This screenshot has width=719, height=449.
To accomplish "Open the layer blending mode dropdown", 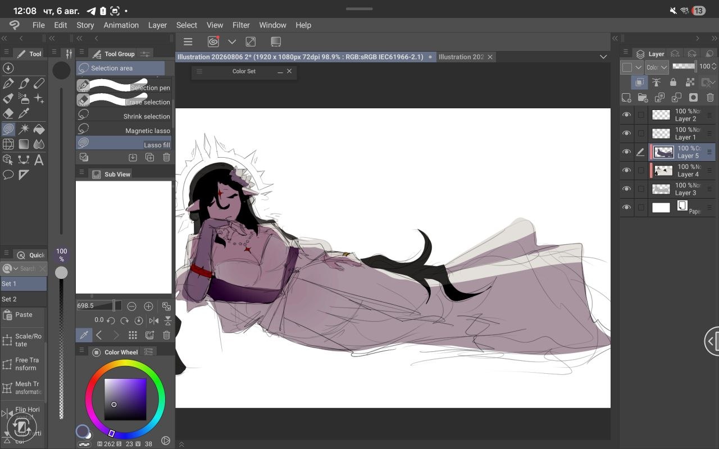I will tap(657, 67).
